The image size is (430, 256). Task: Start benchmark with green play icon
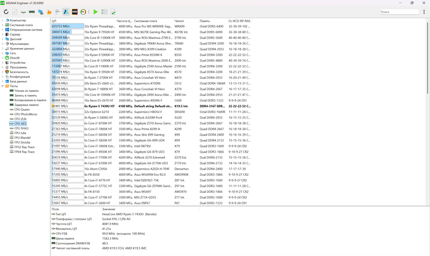click(x=96, y=12)
